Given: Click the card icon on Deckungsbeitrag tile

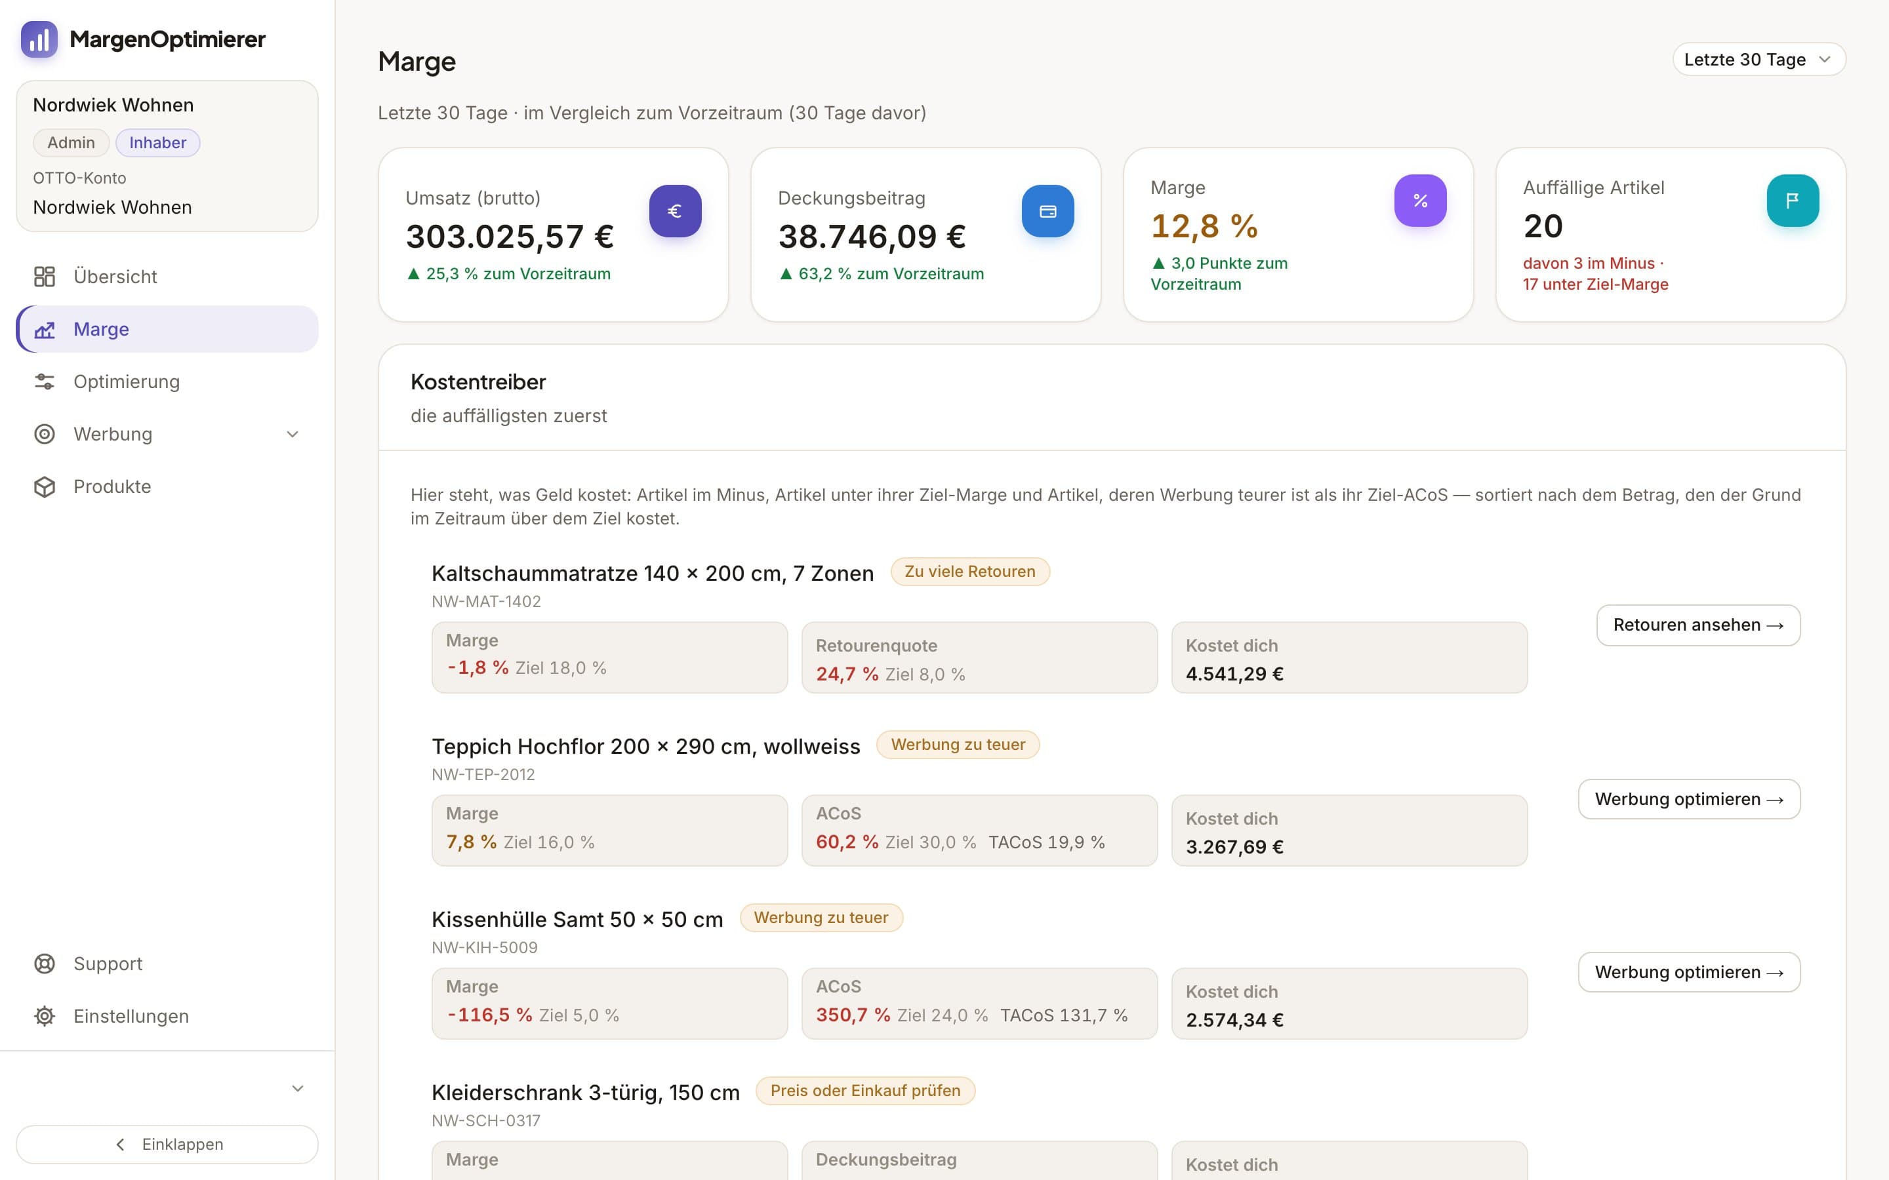Looking at the screenshot, I should click(1047, 210).
